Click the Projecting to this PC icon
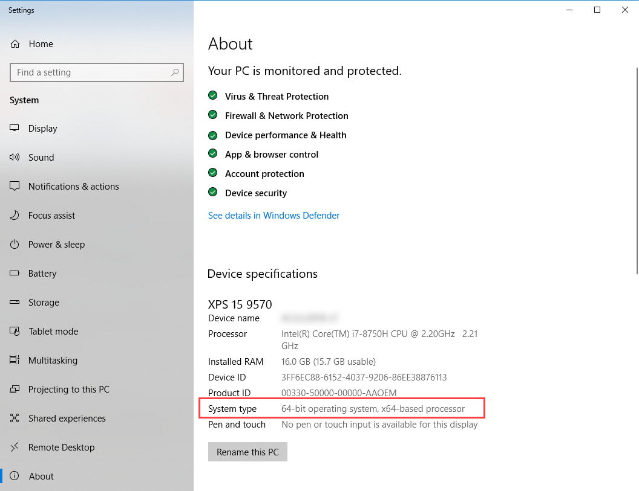This screenshot has height=491, width=639. click(15, 390)
